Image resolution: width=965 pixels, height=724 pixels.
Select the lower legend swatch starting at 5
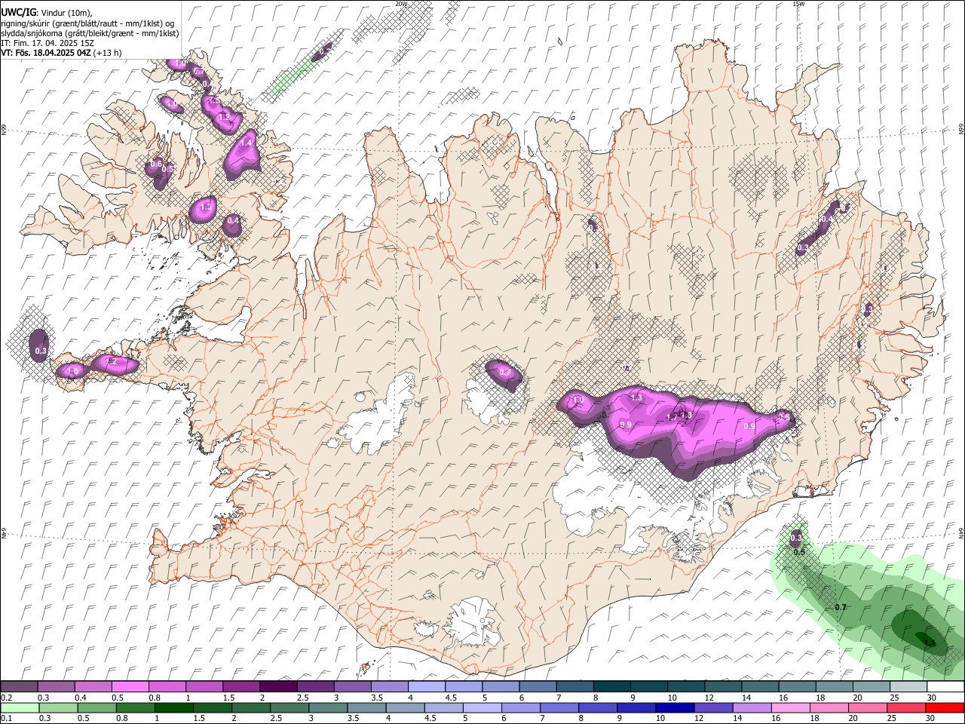(x=482, y=707)
